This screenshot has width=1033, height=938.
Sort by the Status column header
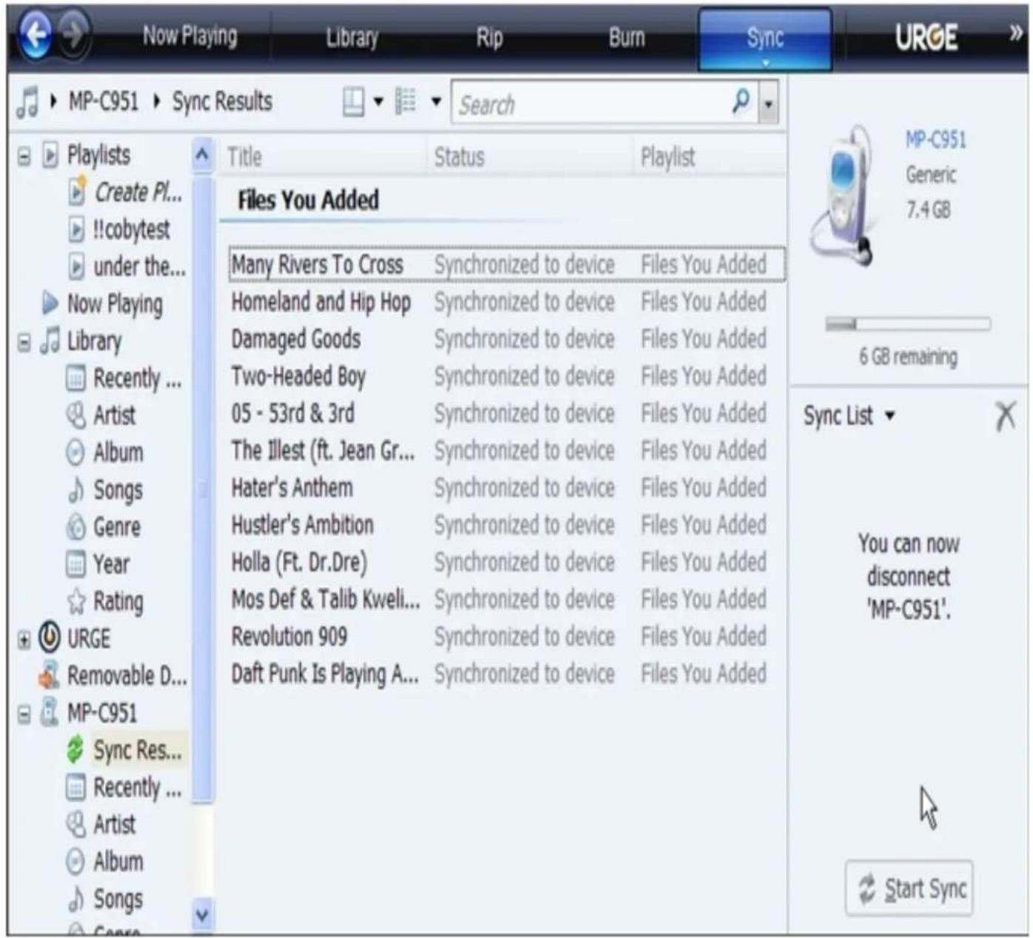[530, 157]
